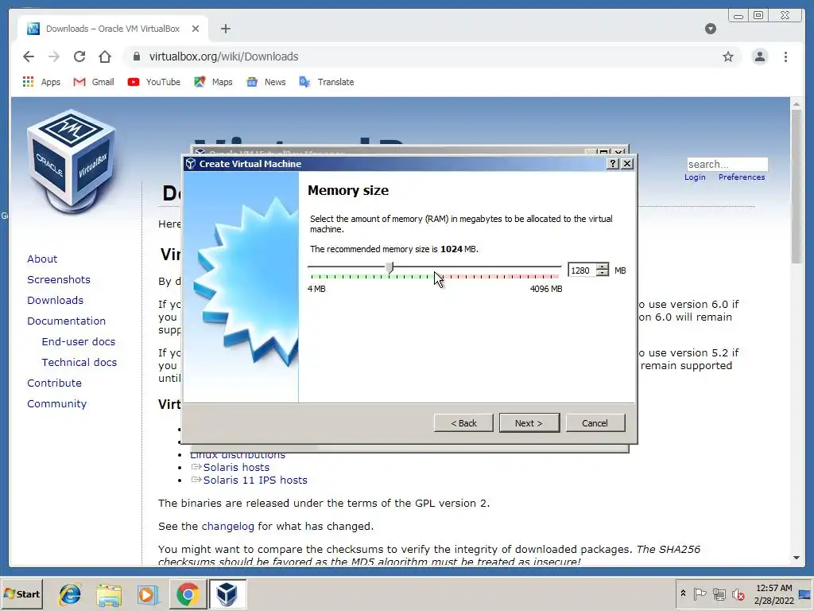Open the Community sidebar link
Viewport: 814px width, 611px height.
click(56, 403)
